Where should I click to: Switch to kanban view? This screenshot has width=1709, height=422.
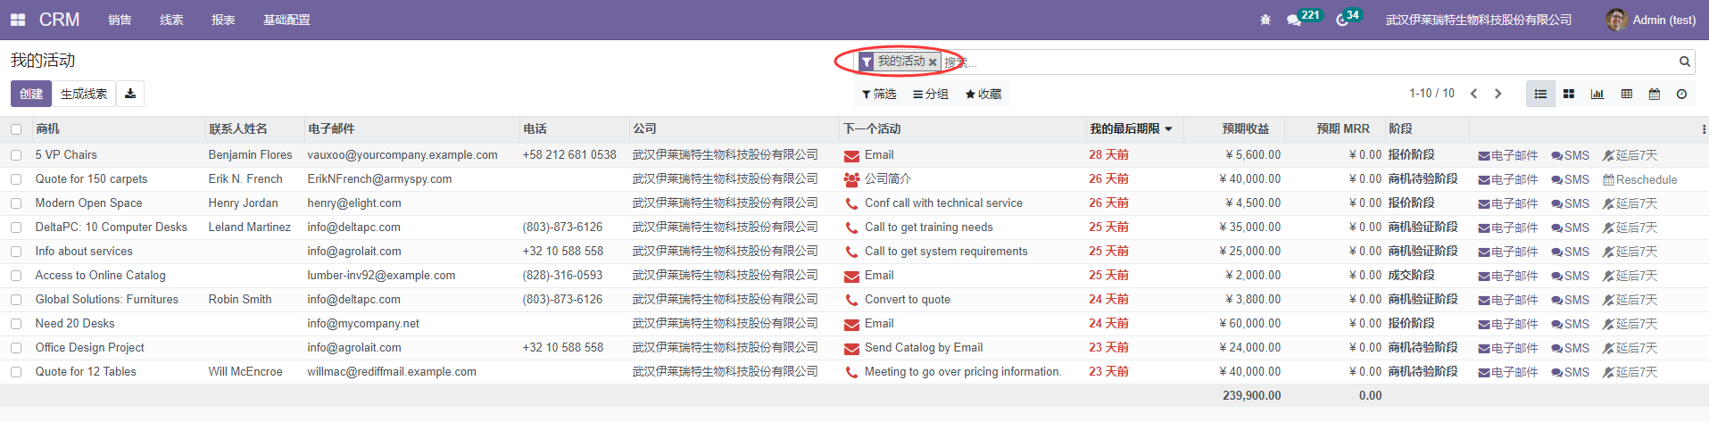pyautogui.click(x=1569, y=94)
